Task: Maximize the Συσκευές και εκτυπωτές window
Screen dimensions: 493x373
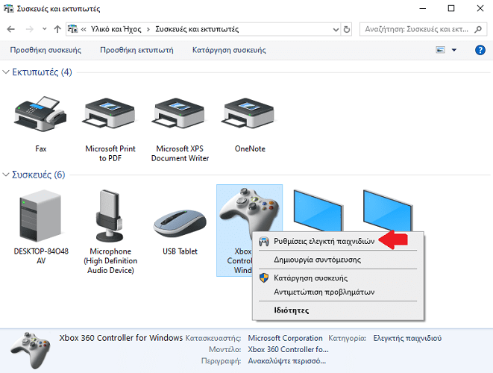Action: (451, 8)
